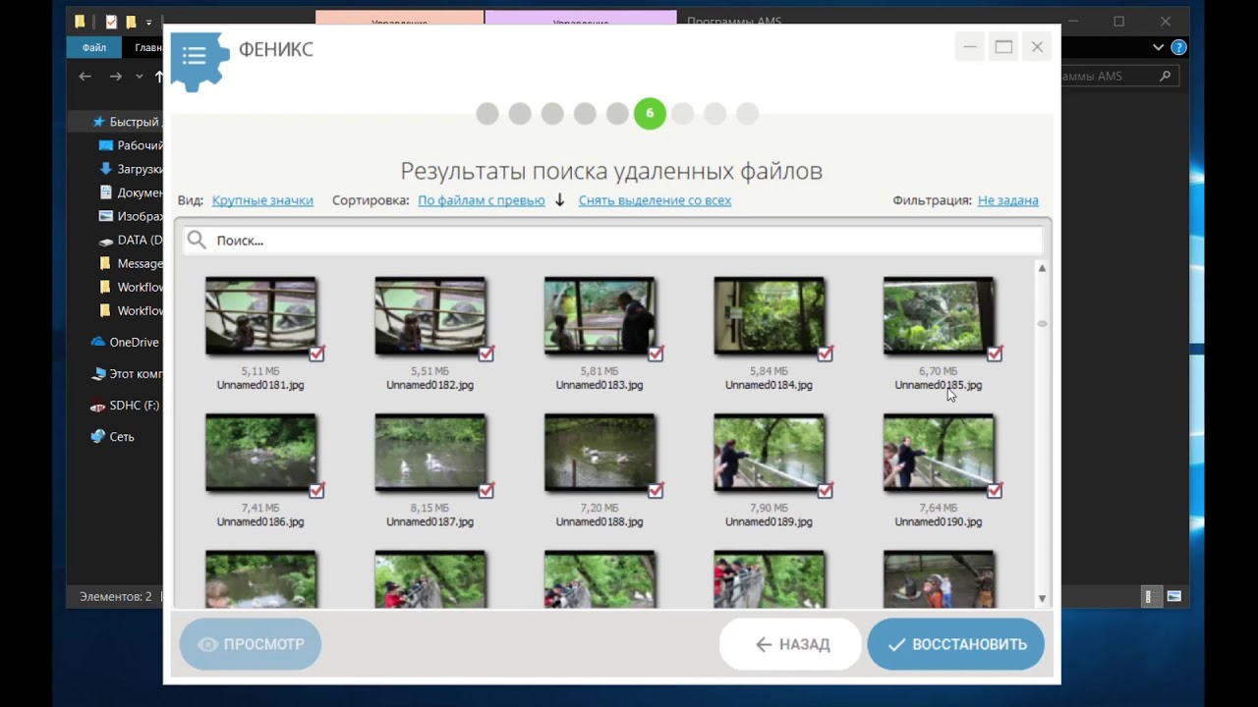Viewport: 1258px width, 707px height.
Task: Open Explorer recent locations dropdown arrow
Action: tap(140, 77)
